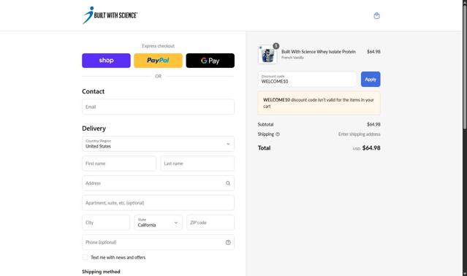467x276 pixels.
Task: Click the 'Enter shipping address' text
Action: (359, 134)
